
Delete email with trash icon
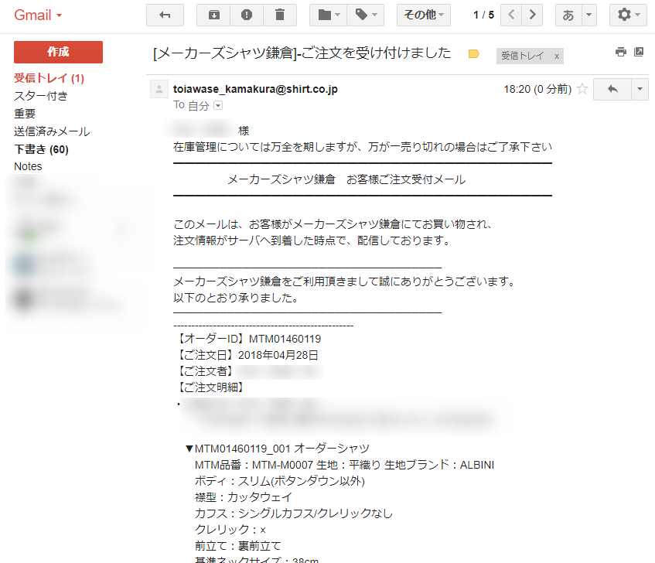point(280,15)
